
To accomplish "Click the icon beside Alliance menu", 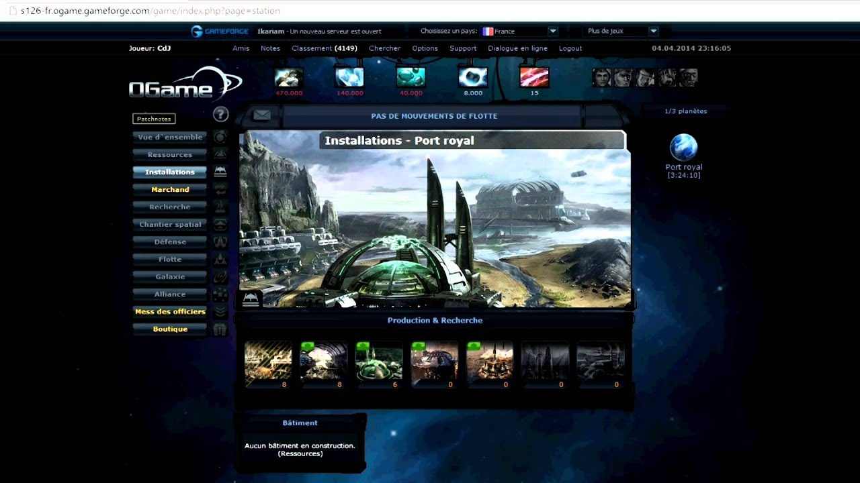I will (220, 294).
